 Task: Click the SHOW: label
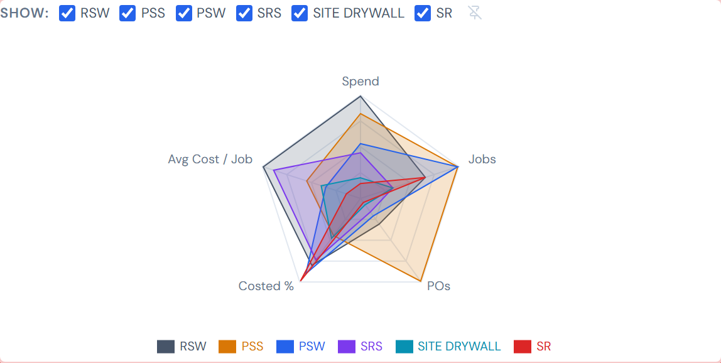coord(23,11)
